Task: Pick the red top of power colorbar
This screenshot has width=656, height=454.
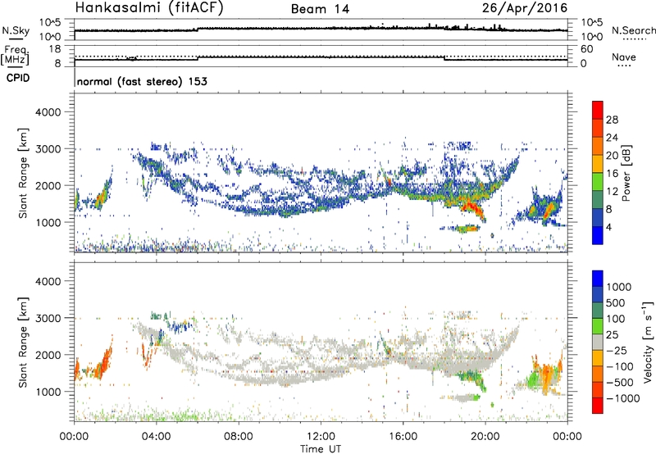Action: (x=598, y=110)
